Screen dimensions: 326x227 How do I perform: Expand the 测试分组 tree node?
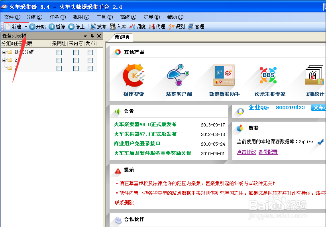pyautogui.click(x=4, y=52)
